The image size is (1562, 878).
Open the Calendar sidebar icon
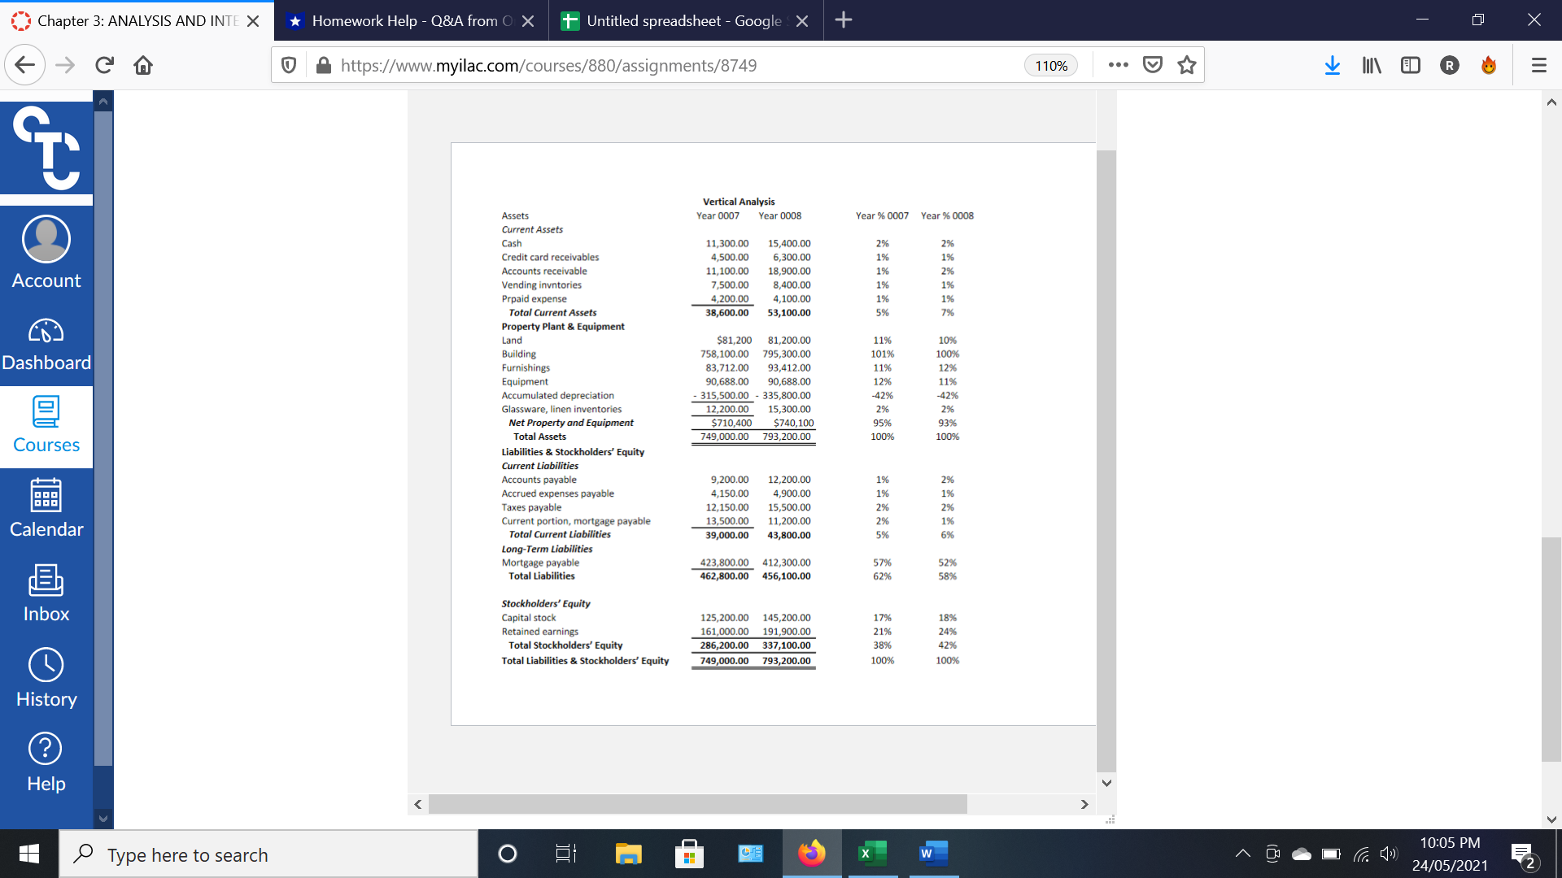pos(46,508)
